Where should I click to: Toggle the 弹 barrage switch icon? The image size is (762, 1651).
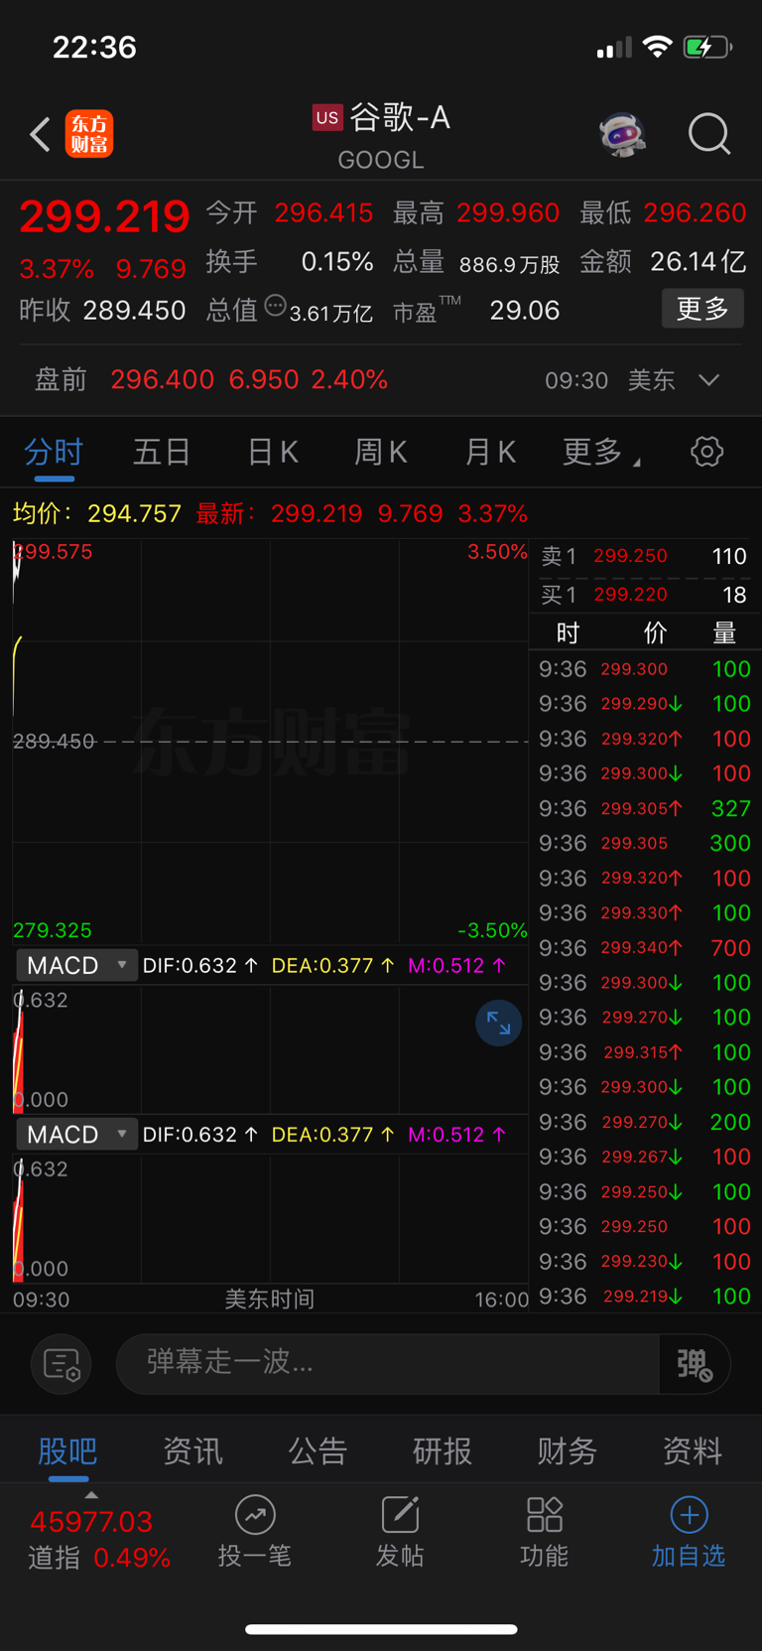coord(695,1364)
